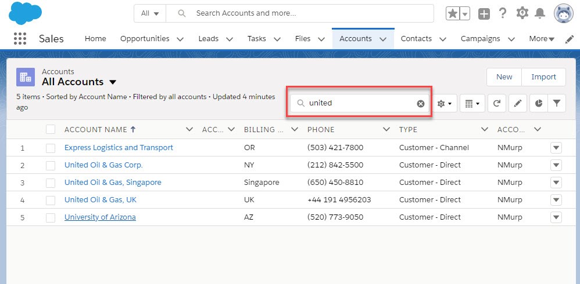Open the App Launcher dots grid

tap(20, 39)
